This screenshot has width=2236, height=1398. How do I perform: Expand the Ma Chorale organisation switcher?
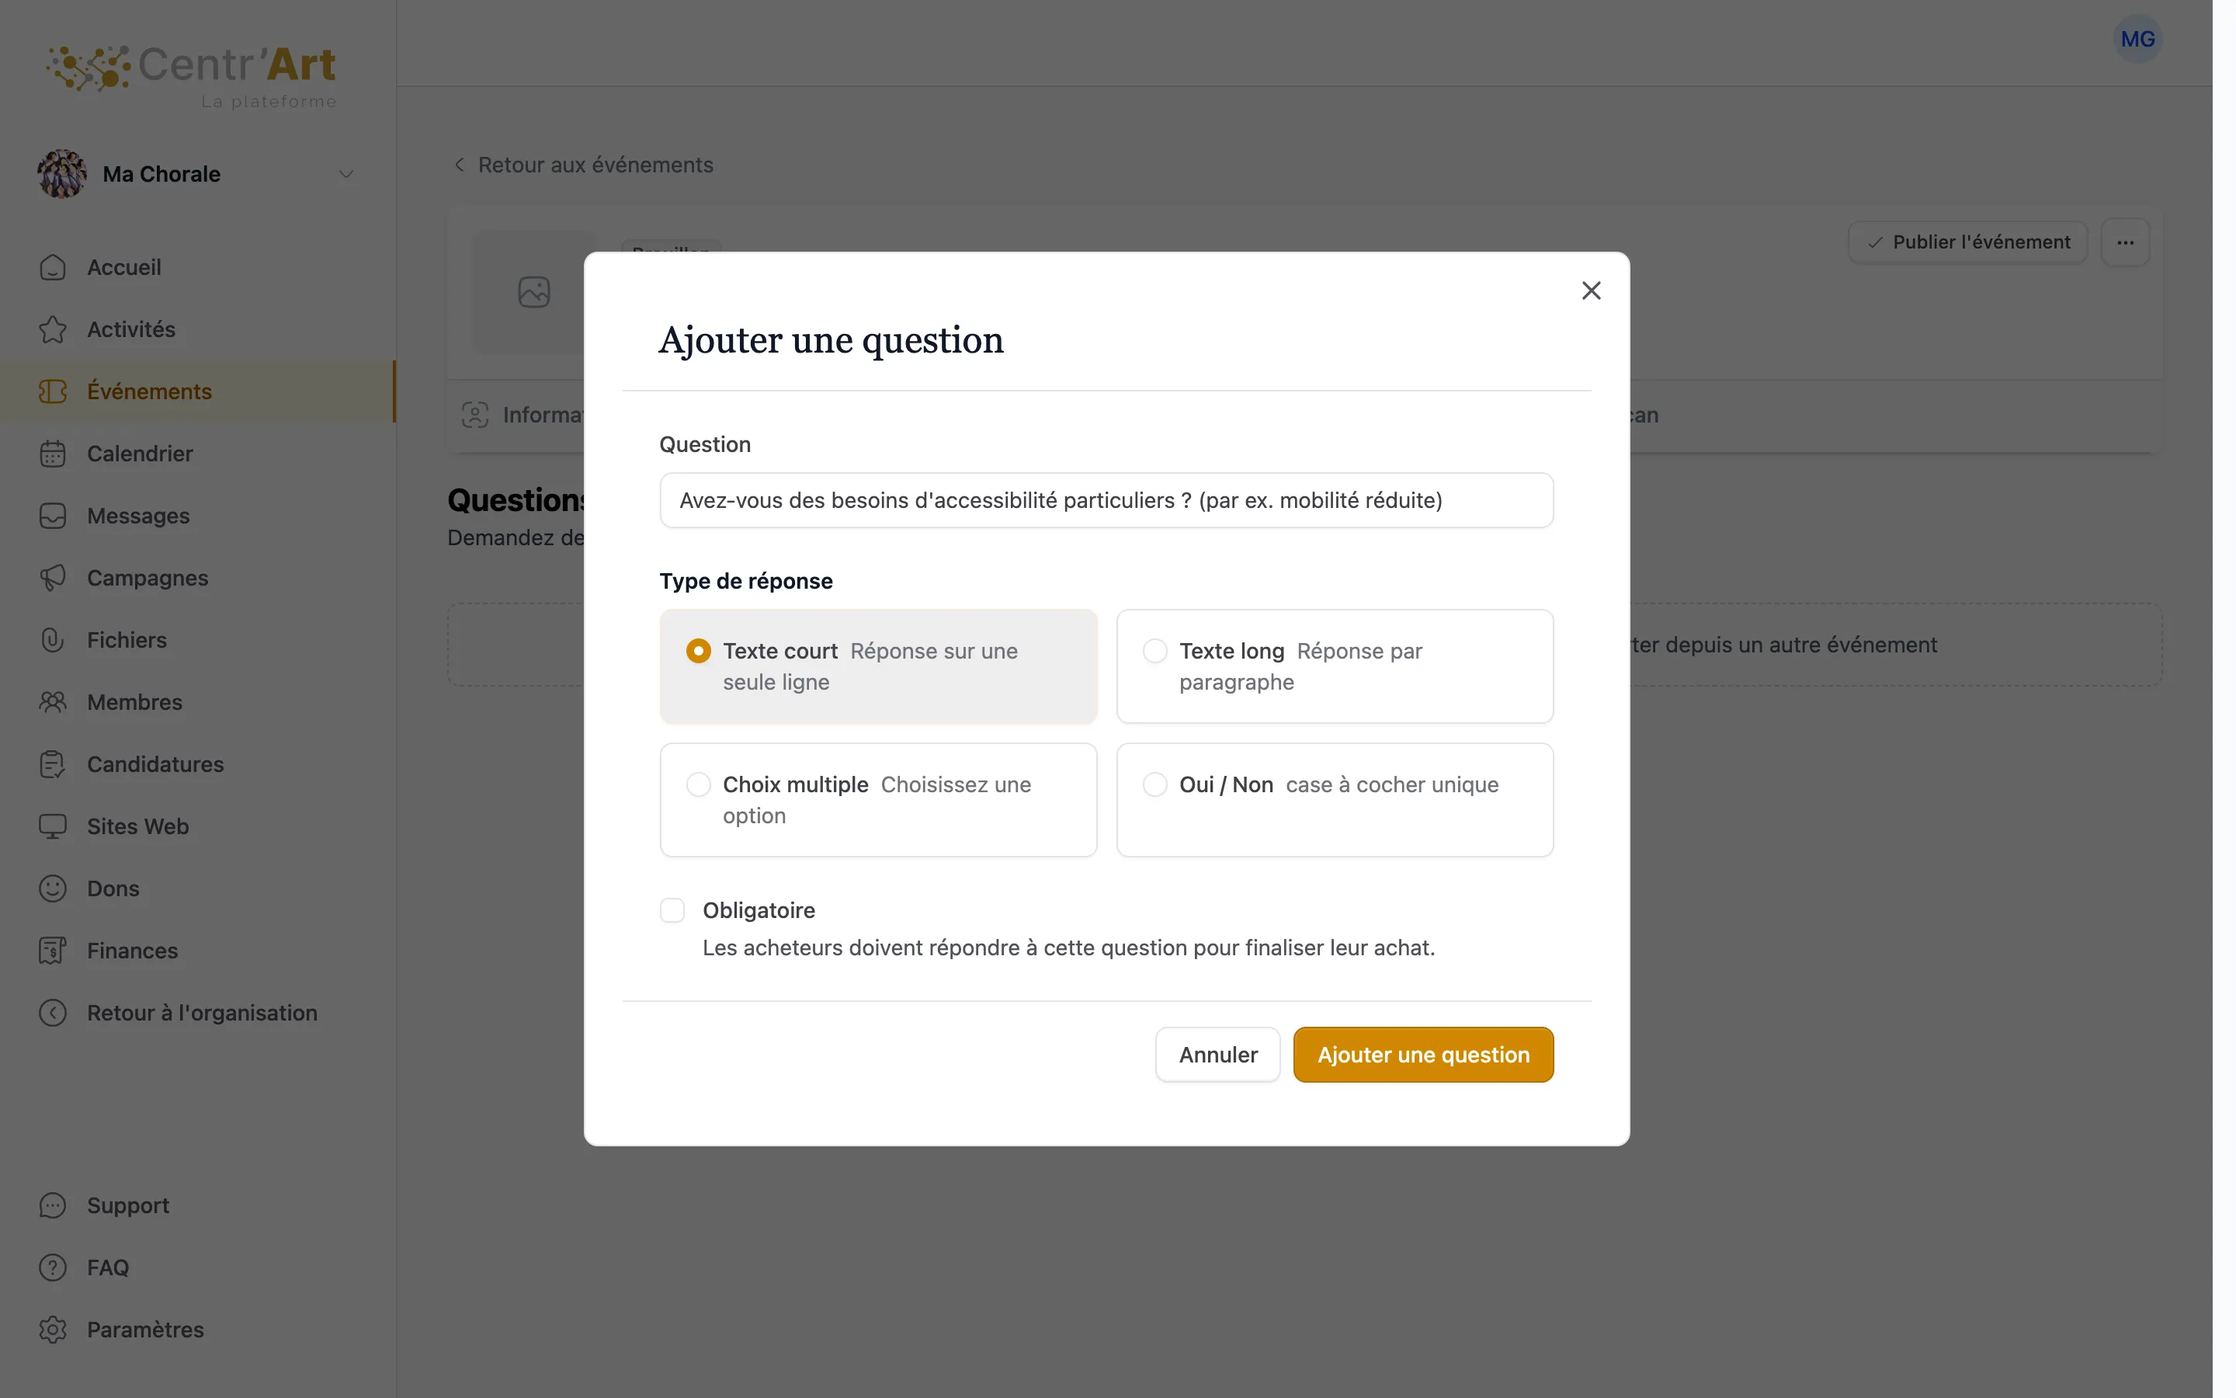click(196, 174)
